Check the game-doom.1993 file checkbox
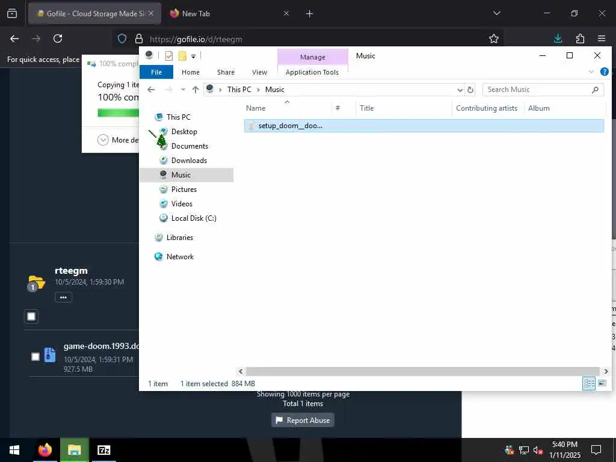Viewport: 616px width, 462px height. (35, 357)
